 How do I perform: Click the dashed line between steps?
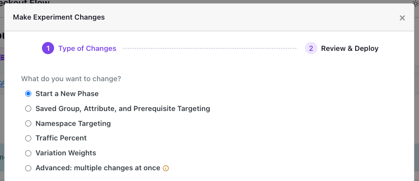pos(210,49)
